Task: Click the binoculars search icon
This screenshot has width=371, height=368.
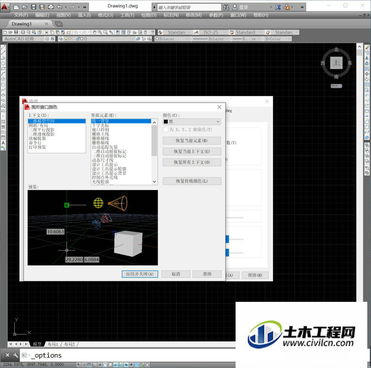Action: [226, 7]
